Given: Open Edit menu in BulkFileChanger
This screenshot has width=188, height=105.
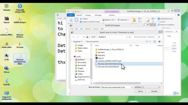Looking at the screenshot, I should pyautogui.click(x=76, y=29).
